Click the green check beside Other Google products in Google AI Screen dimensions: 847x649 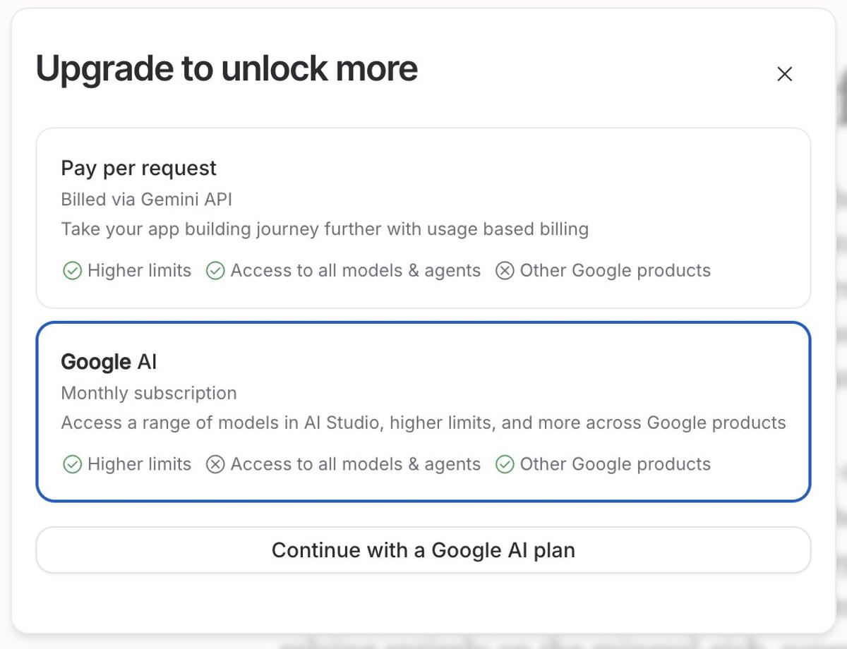tap(505, 464)
